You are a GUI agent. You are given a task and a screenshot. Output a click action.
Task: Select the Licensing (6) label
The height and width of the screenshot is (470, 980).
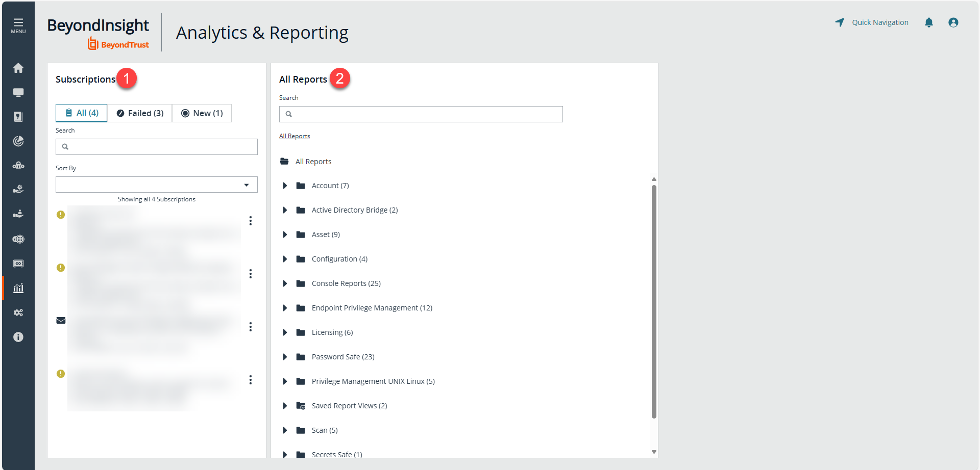click(x=332, y=332)
